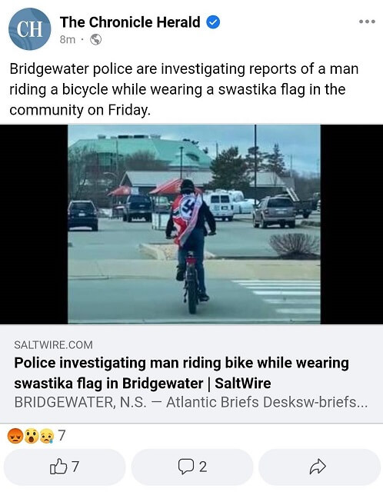
Task: Click the post caption about Bridgewater police
Action: tap(184, 89)
